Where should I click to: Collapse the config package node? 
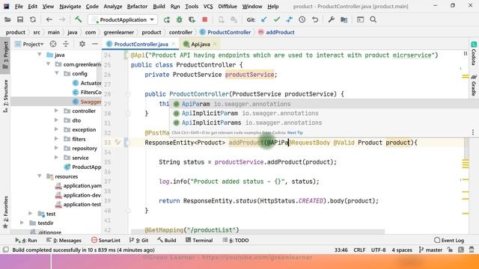(x=57, y=73)
